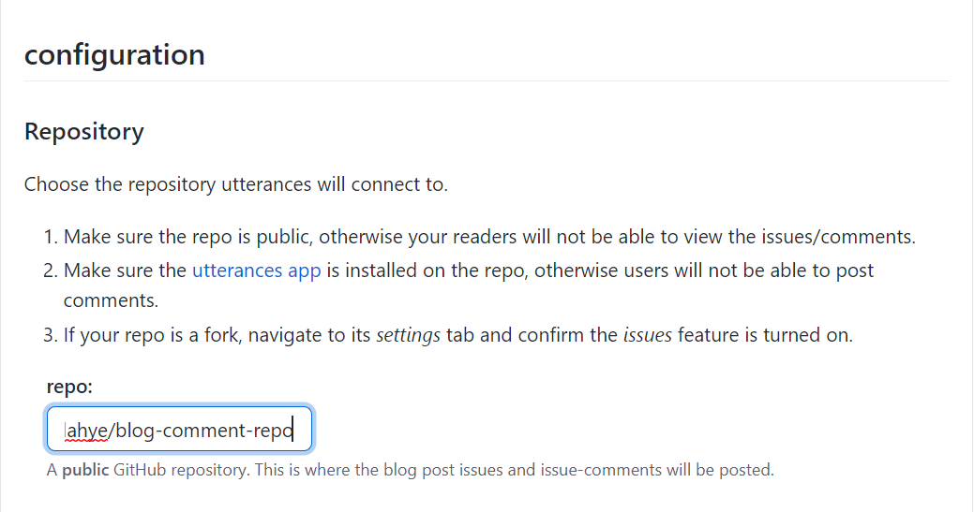
Task: Click the italic word issues
Action: (x=647, y=335)
